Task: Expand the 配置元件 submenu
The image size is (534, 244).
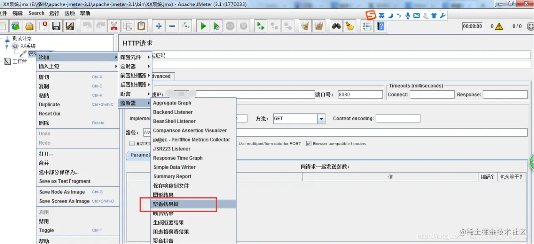Action: coord(135,57)
